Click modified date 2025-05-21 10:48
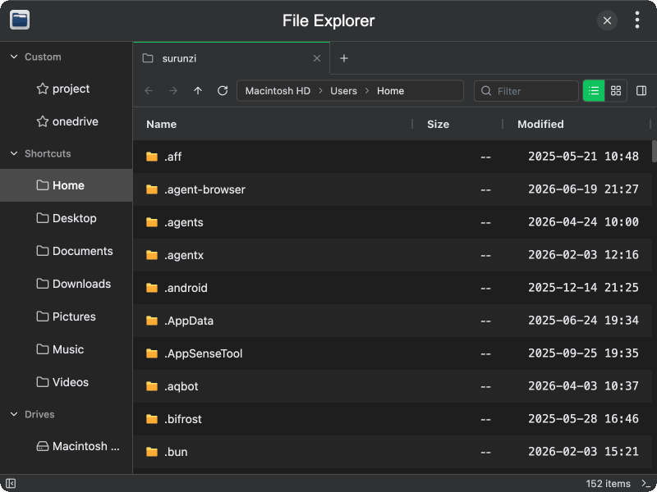Image resolution: width=657 pixels, height=492 pixels. (x=583, y=157)
